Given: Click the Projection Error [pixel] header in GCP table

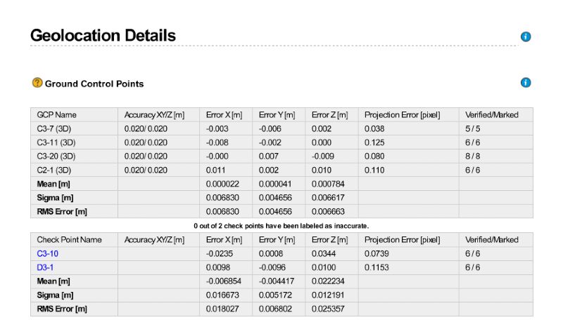Looking at the screenshot, I should pyautogui.click(x=402, y=114).
